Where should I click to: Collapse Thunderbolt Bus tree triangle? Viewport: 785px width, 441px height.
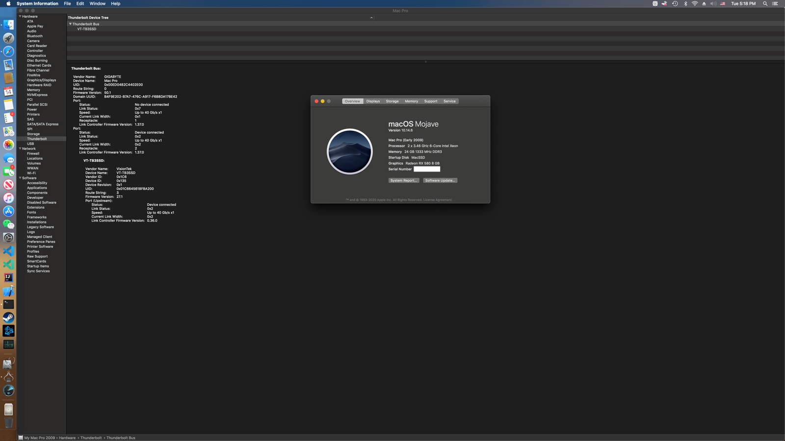[x=70, y=24]
